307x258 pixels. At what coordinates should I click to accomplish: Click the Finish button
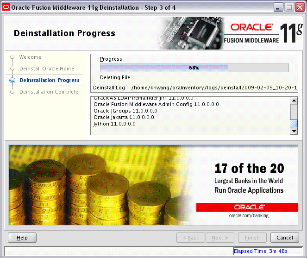[x=252, y=238]
